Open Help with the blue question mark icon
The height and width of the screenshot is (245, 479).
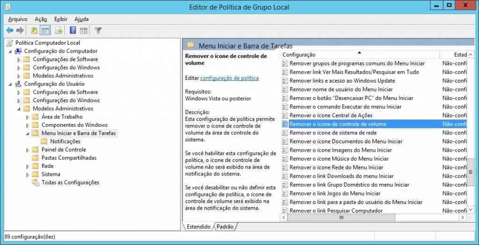click(x=73, y=30)
